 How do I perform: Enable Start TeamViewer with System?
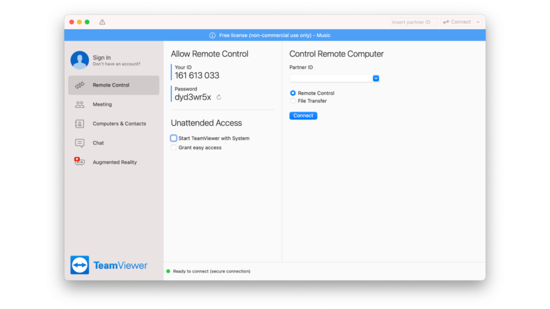(173, 138)
